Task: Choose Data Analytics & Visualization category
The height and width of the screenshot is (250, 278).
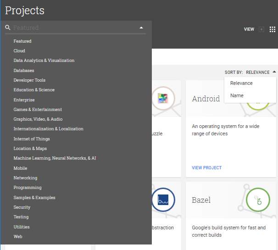Action: tap(44, 61)
